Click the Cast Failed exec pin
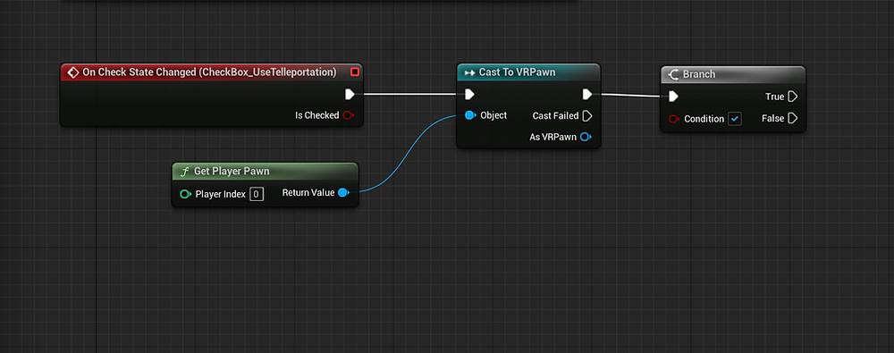 point(587,116)
